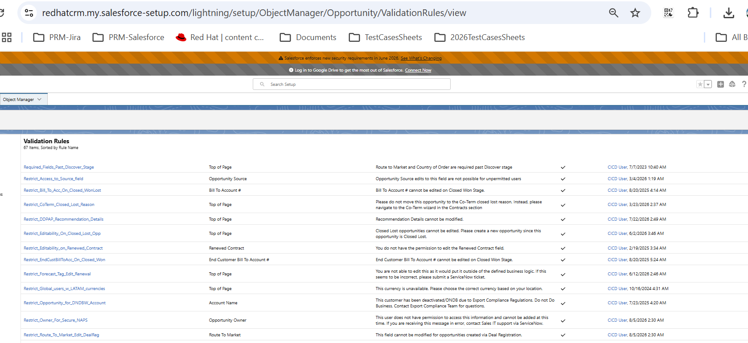Select 'End Customer Bill To Account #' location cell
Viewport: 748px width, 343px height.
pyautogui.click(x=239, y=260)
